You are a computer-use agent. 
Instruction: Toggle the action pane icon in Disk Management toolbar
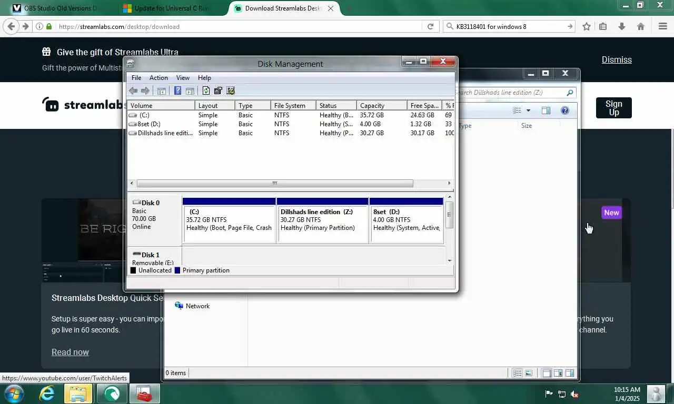pyautogui.click(x=190, y=91)
